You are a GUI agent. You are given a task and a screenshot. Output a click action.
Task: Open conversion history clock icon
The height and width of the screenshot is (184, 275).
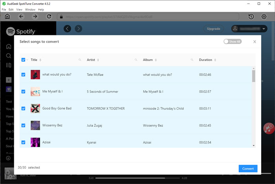[251, 17]
